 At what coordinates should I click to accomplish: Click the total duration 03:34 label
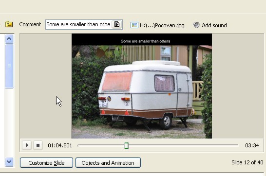pos(252,145)
